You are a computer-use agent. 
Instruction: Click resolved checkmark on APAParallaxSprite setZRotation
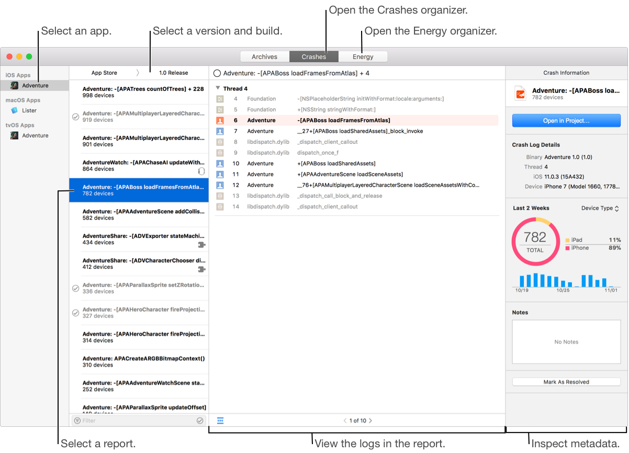point(75,288)
